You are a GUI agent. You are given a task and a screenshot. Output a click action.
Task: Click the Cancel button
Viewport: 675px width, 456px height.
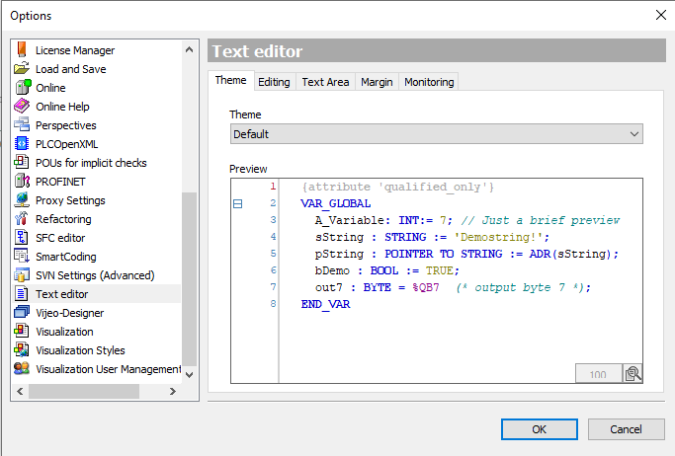tap(626, 429)
